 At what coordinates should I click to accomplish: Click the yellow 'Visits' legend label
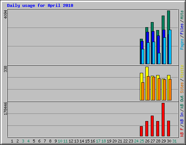[x=182, y=71]
